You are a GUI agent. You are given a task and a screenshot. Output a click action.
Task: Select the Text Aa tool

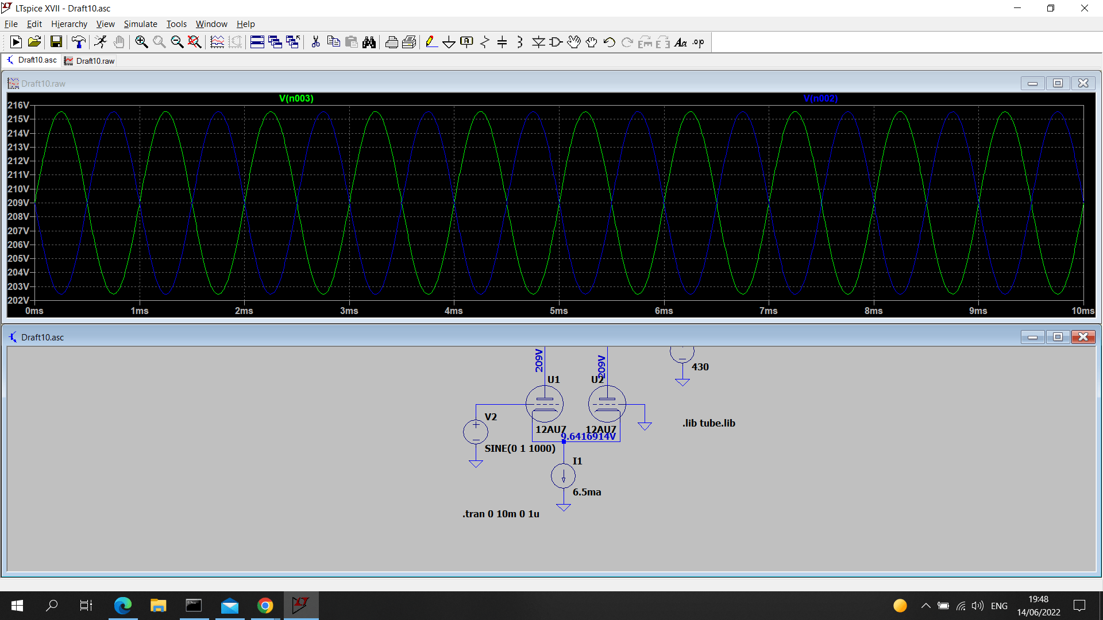681,42
